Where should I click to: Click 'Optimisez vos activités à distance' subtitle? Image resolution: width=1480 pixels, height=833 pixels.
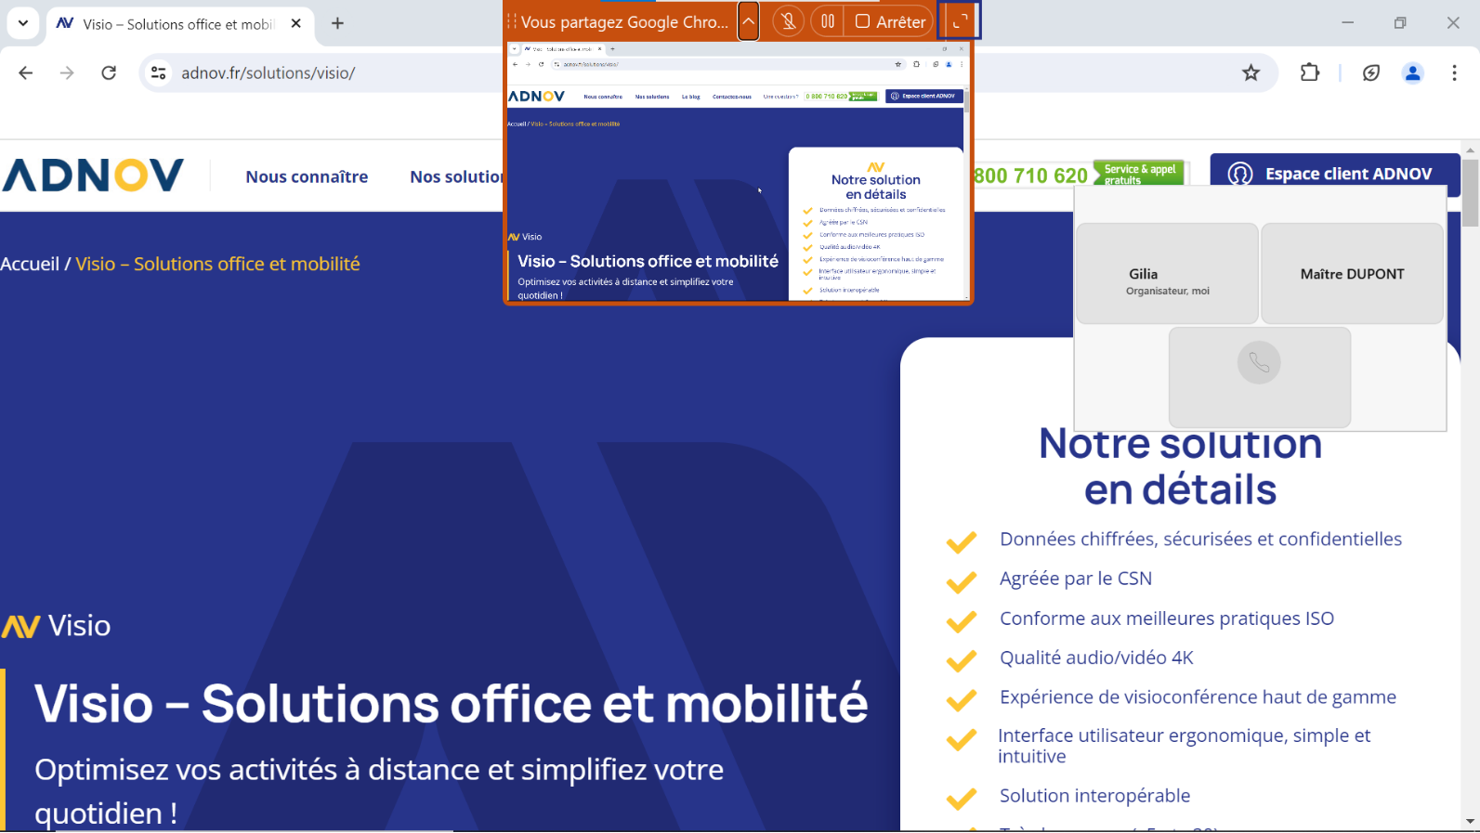coord(379,791)
